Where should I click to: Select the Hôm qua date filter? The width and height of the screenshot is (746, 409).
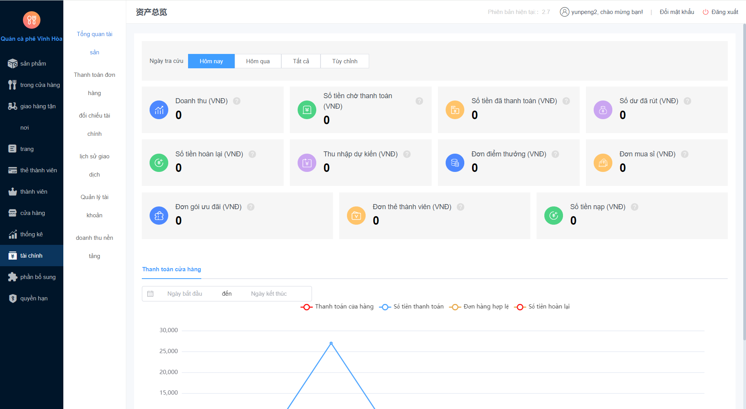click(x=258, y=61)
